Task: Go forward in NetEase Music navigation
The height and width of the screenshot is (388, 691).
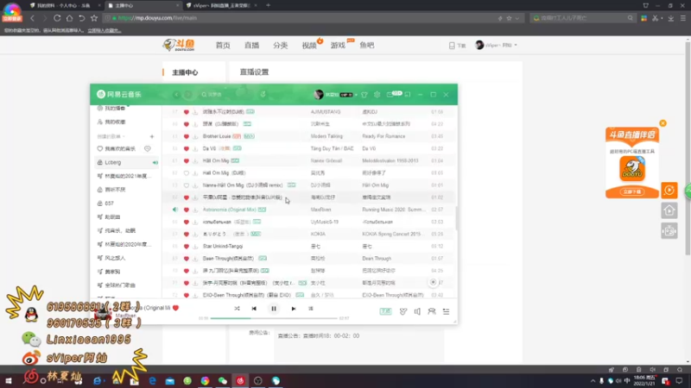Action: 187,95
